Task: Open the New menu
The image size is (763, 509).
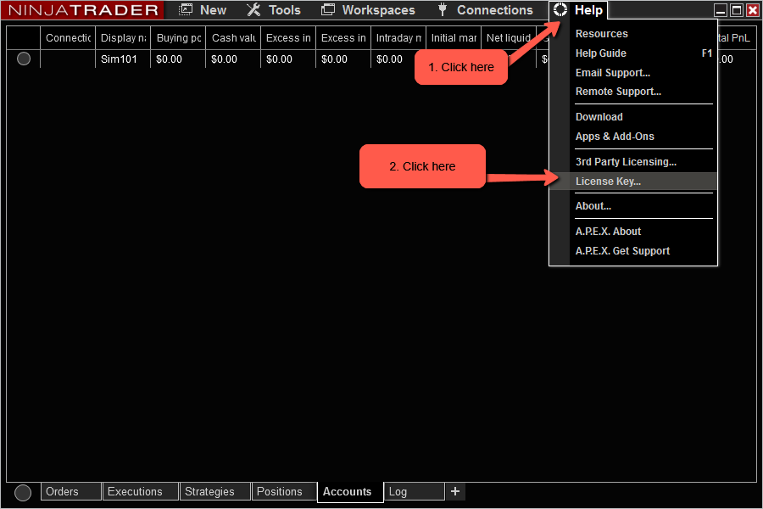Action: pyautogui.click(x=213, y=10)
